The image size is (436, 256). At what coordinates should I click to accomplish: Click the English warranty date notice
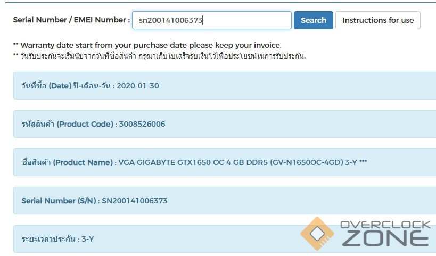tap(147, 45)
